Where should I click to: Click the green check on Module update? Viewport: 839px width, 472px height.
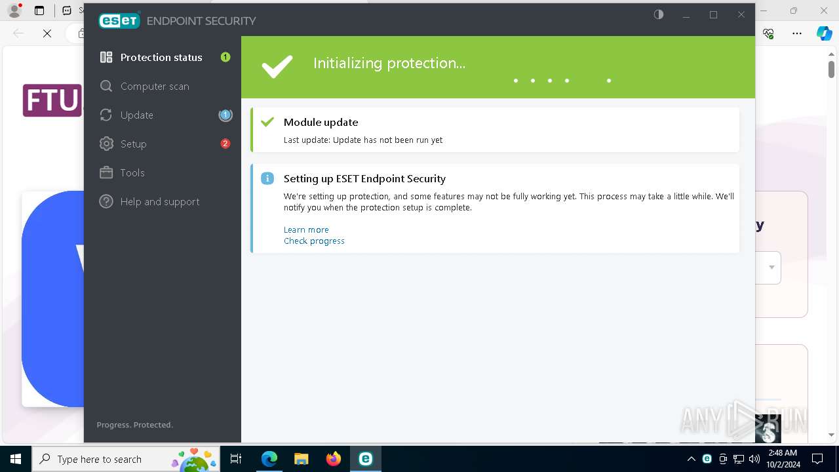pyautogui.click(x=267, y=122)
